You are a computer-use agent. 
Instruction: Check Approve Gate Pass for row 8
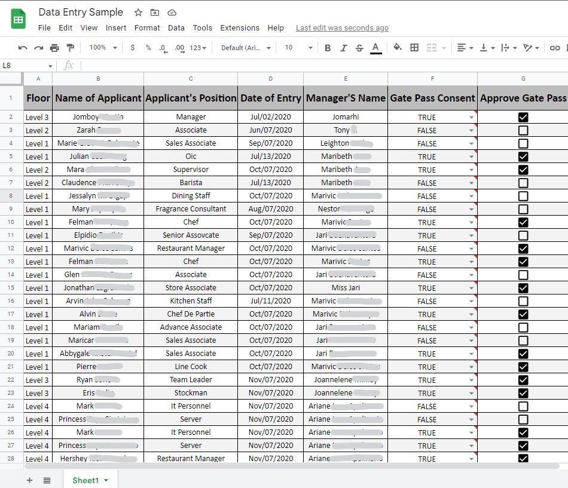coord(523,196)
